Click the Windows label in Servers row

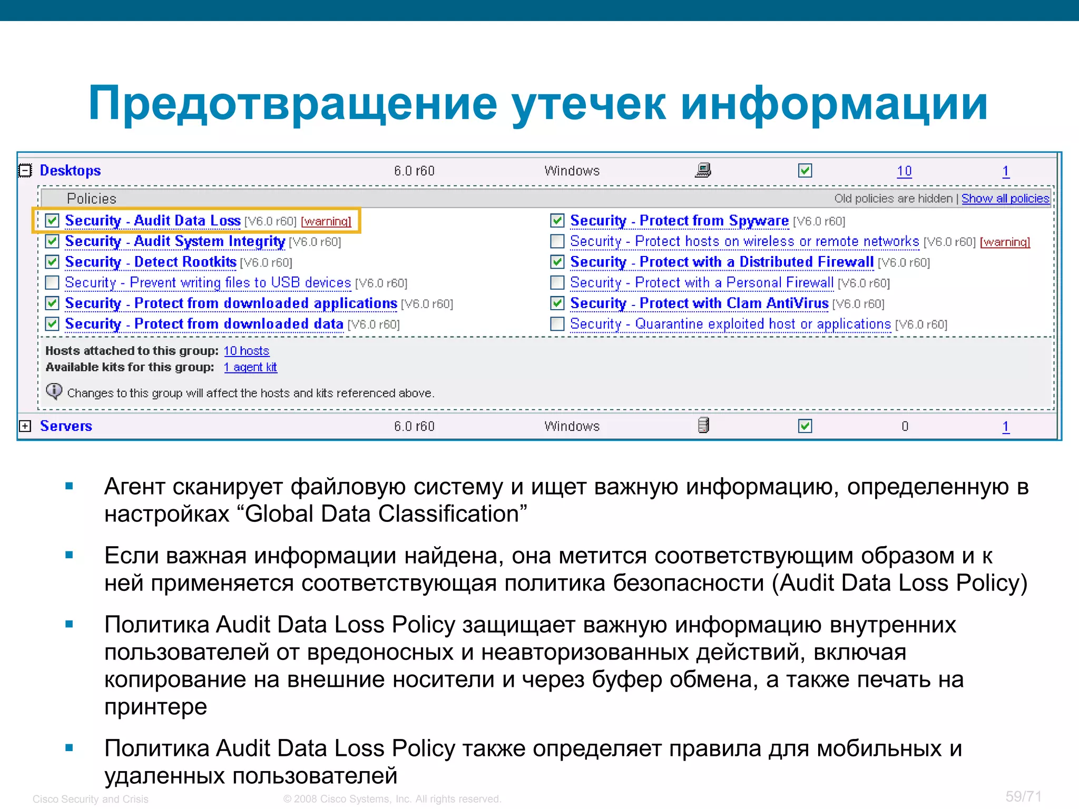tap(572, 427)
